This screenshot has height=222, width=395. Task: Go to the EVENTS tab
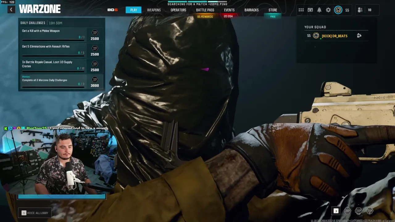pos(229,10)
